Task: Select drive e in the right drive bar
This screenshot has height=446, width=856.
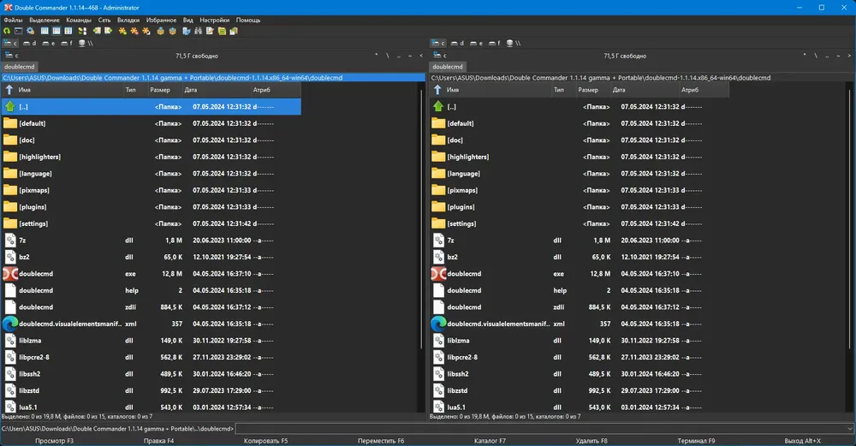Action: point(477,43)
